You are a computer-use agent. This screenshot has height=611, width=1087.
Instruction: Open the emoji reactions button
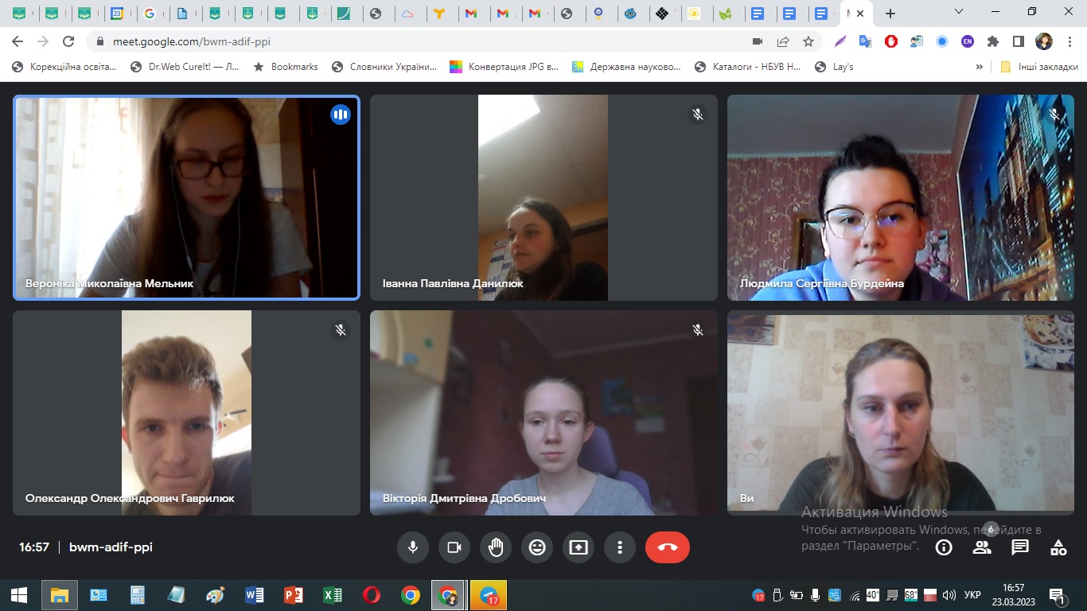537,547
